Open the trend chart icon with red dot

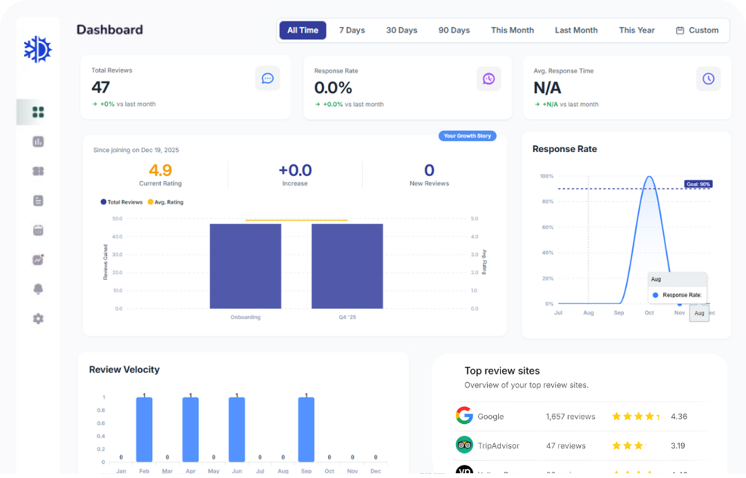pyautogui.click(x=38, y=260)
